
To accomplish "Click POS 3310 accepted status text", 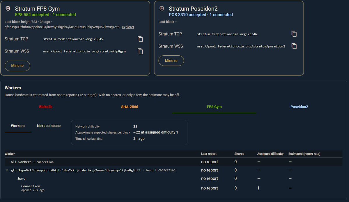I will tap(187, 15).
